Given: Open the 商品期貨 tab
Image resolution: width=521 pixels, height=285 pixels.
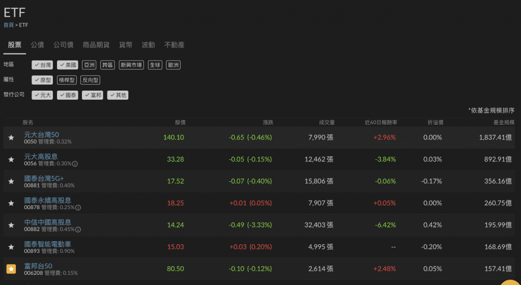Looking at the screenshot, I should (x=96, y=45).
